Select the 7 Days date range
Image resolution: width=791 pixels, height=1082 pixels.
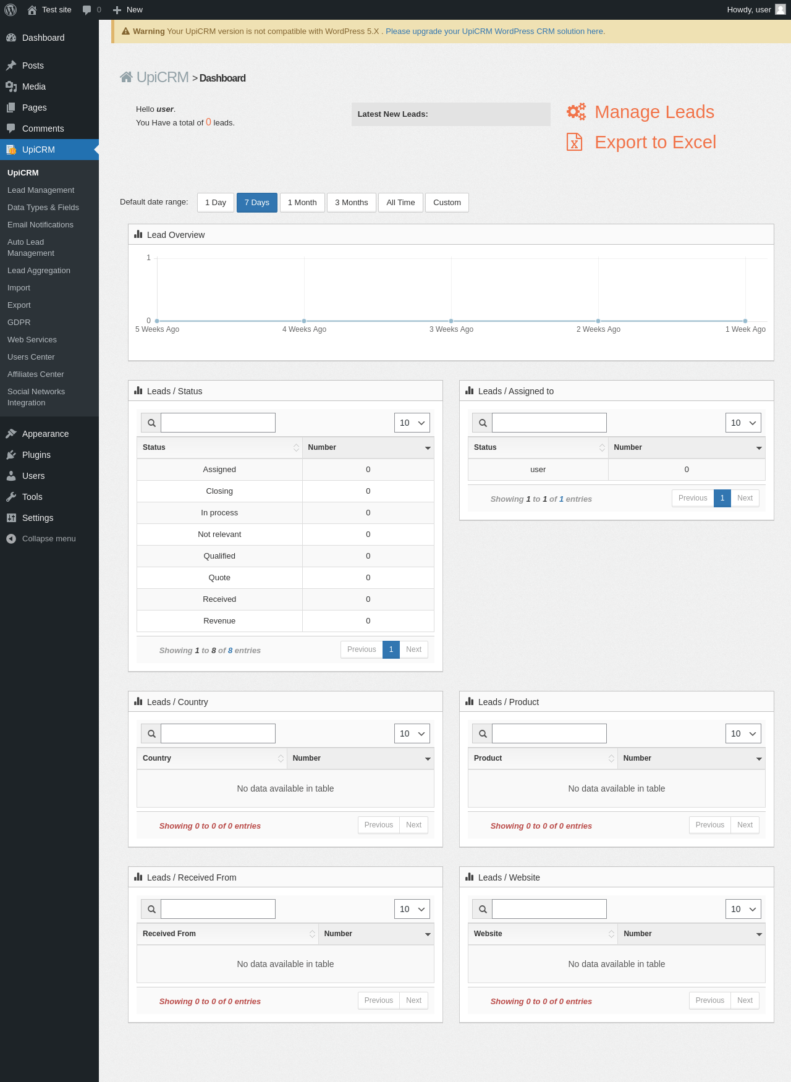coord(257,203)
